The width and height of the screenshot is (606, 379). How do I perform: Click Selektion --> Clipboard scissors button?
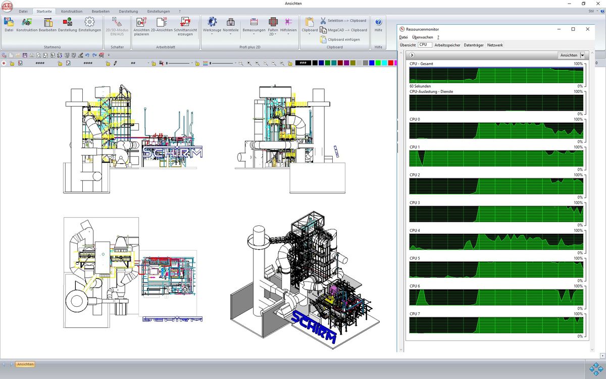[x=343, y=21]
